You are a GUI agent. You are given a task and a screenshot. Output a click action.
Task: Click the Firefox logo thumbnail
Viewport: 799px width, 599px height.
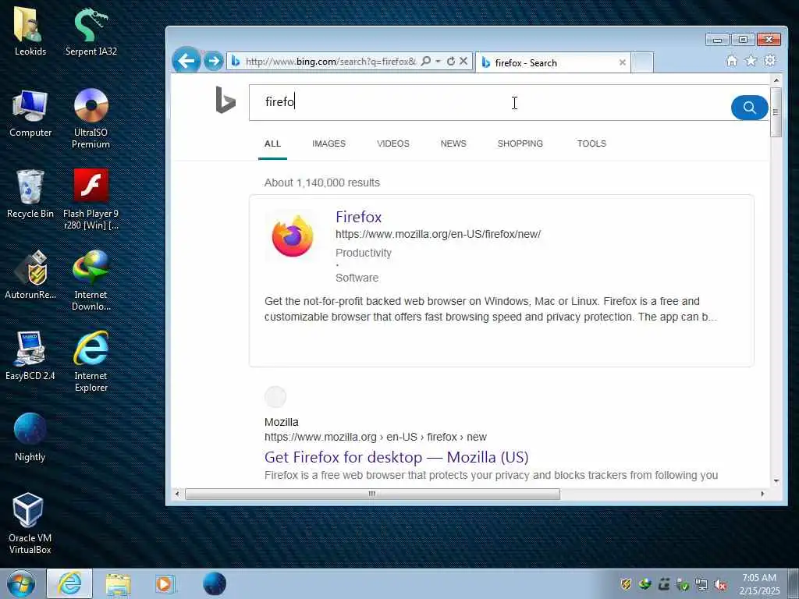pyautogui.click(x=293, y=236)
